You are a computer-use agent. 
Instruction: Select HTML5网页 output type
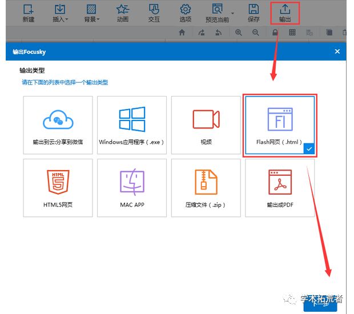58,188
